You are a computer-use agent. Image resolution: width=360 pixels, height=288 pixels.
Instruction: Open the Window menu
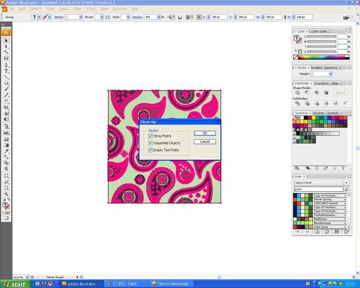[x=119, y=9]
